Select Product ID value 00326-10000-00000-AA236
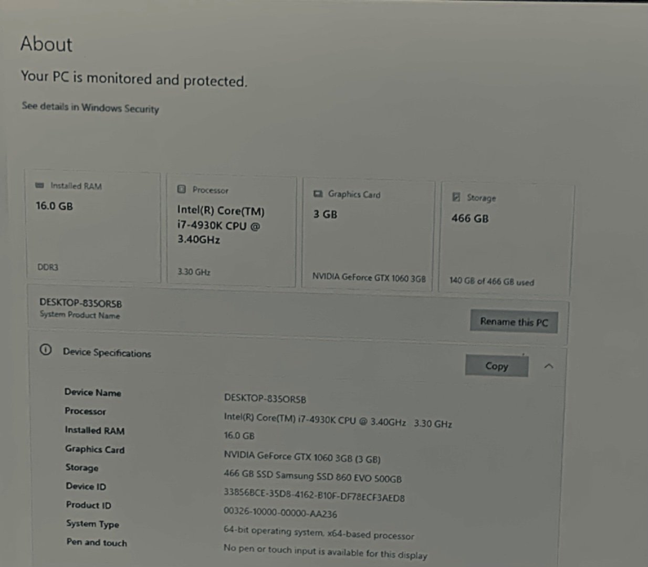Viewport: 648px width, 567px height. (x=280, y=512)
